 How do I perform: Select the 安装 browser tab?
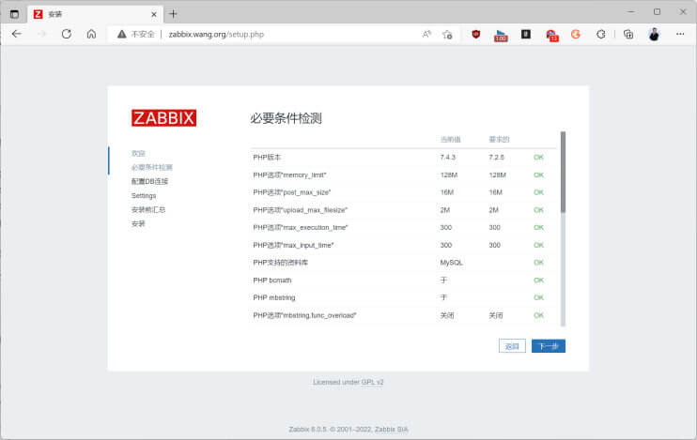(x=95, y=14)
